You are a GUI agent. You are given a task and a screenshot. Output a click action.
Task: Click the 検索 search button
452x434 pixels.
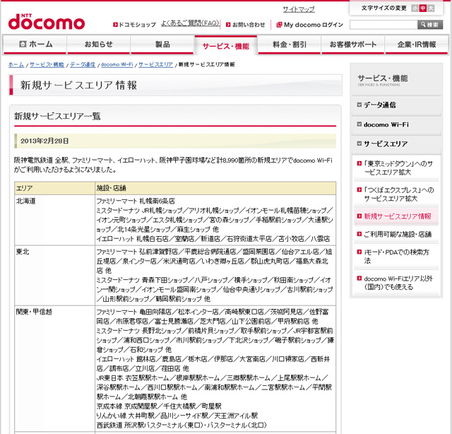(430, 25)
